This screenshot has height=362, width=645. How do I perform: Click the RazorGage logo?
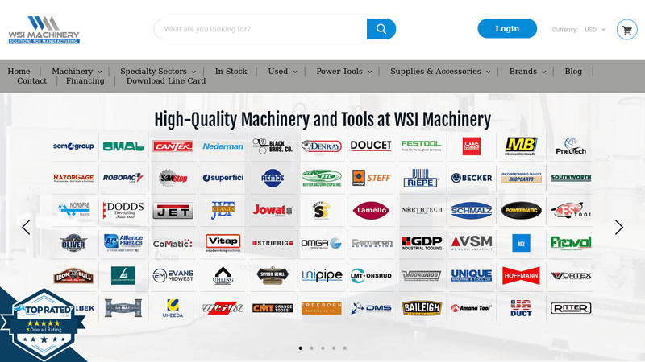click(73, 178)
